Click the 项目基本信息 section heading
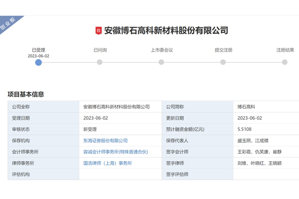299x199 pixels. [26, 95]
